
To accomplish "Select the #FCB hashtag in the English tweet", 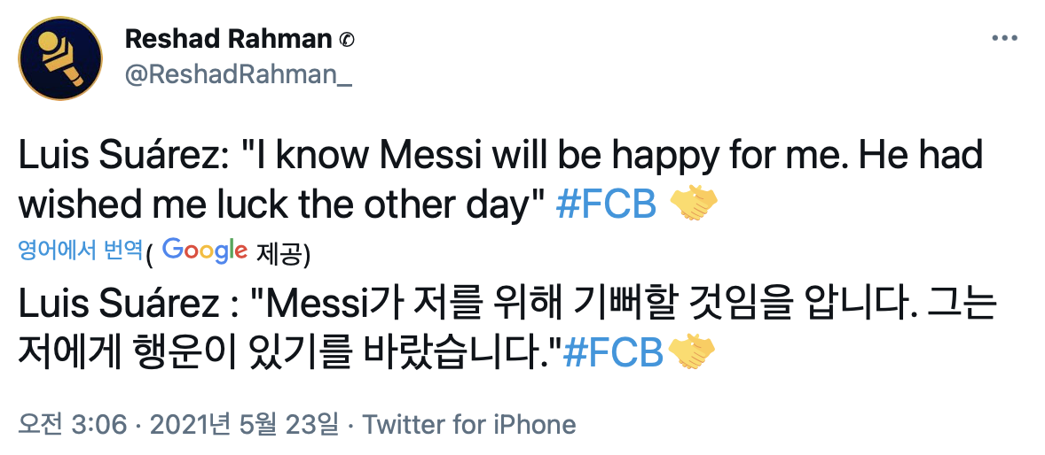I will pos(606,204).
